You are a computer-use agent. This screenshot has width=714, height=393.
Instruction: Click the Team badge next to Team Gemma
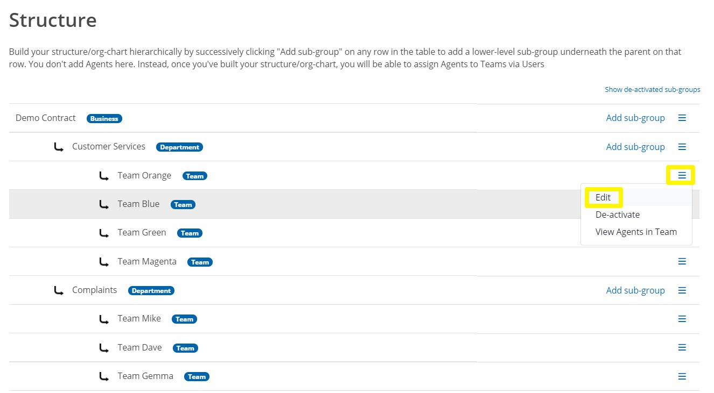click(x=197, y=376)
